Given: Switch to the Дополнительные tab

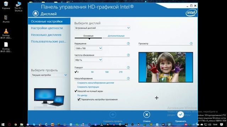Looking at the screenshot, I should pos(116,36).
